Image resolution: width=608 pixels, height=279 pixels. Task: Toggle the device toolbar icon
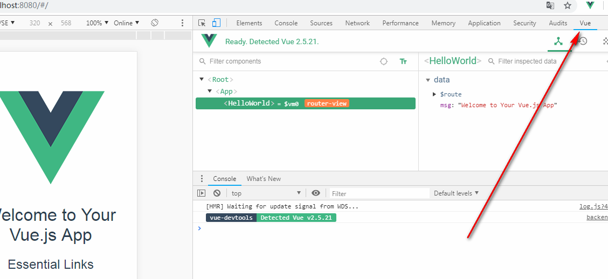[216, 23]
